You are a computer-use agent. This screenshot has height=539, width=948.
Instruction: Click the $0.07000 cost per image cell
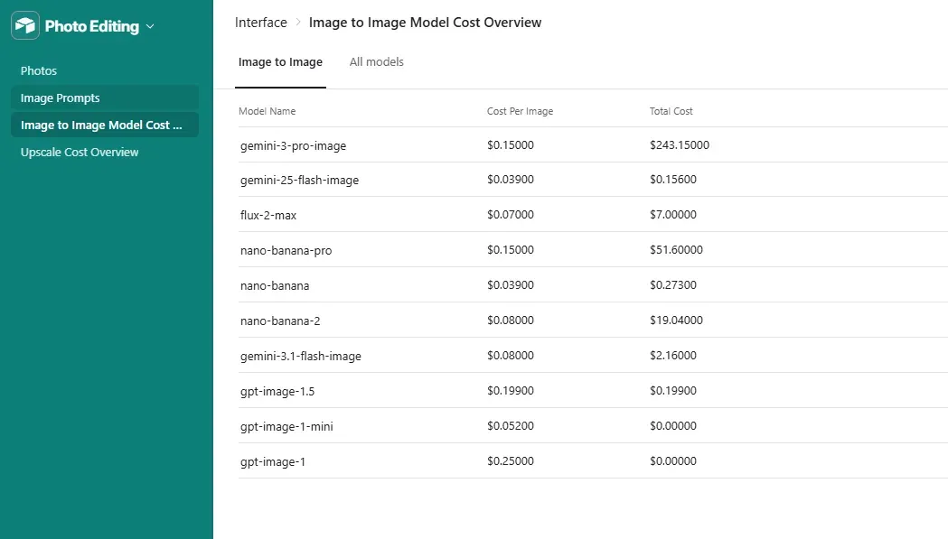(511, 215)
